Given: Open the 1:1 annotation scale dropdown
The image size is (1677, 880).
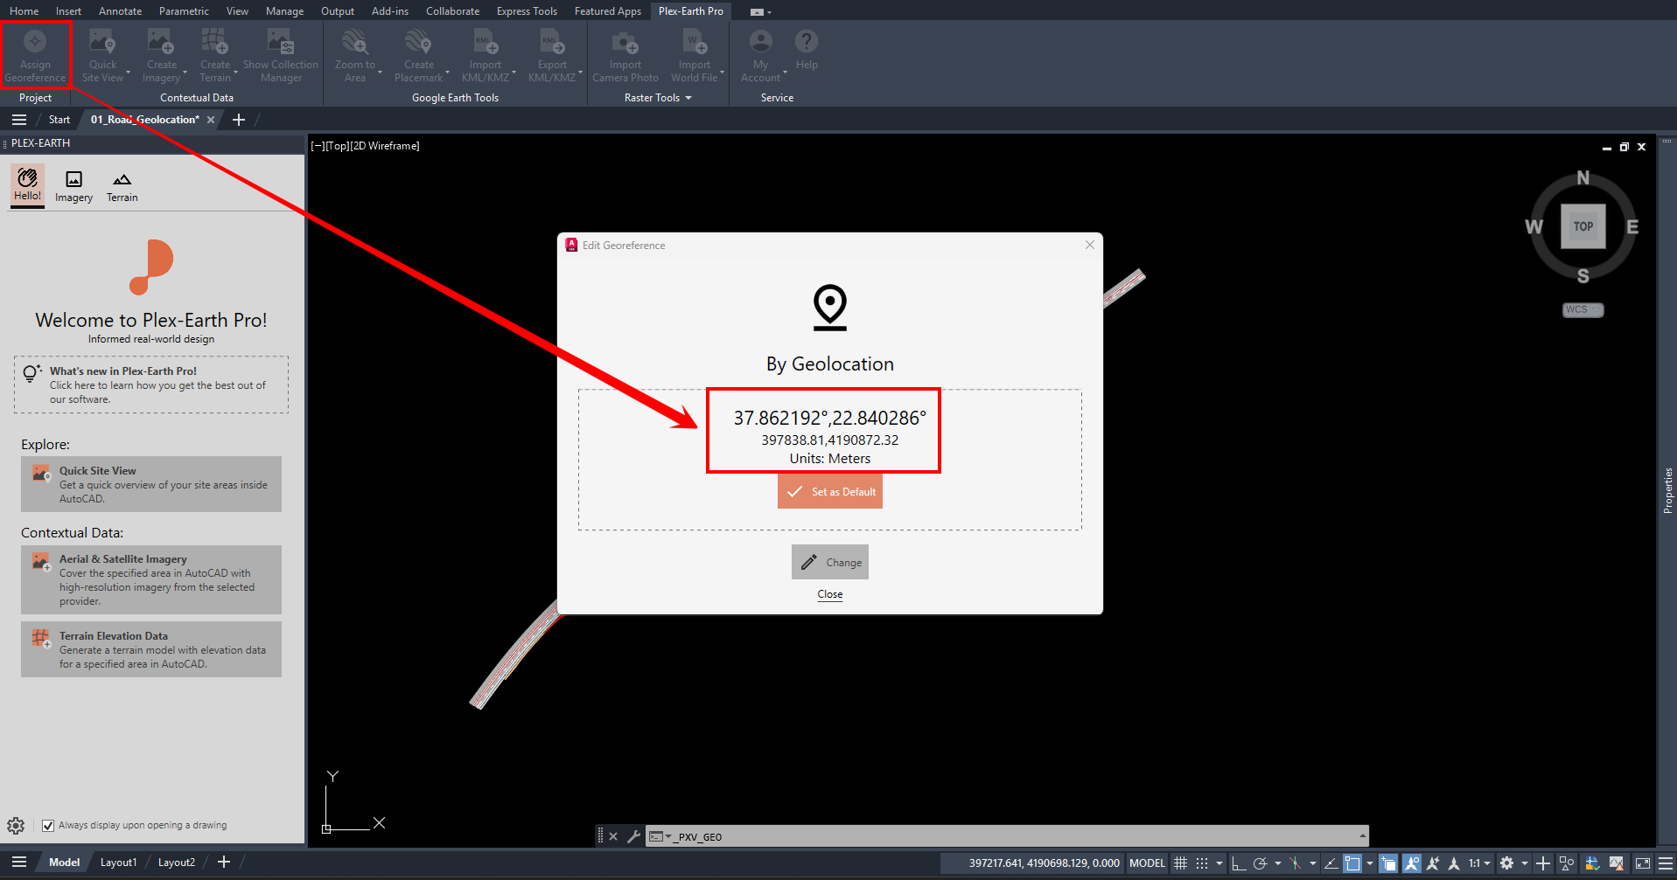Looking at the screenshot, I should 1479,863.
